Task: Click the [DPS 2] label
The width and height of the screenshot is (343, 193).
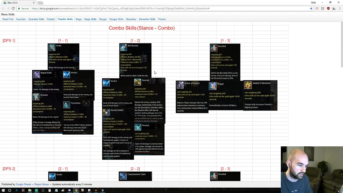Action: (9, 169)
